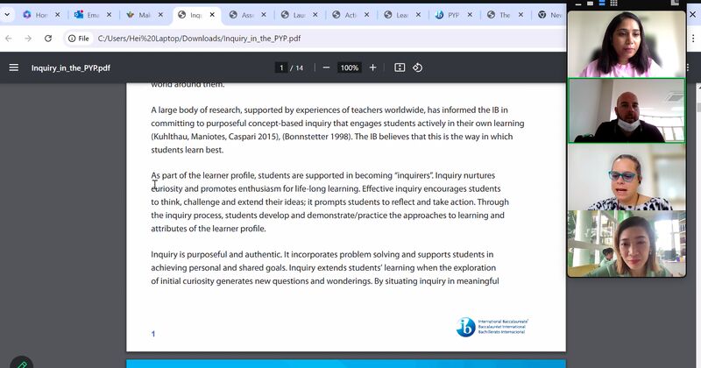The image size is (701, 368).
Task: Reload the current page
Action: pyautogui.click(x=48, y=39)
